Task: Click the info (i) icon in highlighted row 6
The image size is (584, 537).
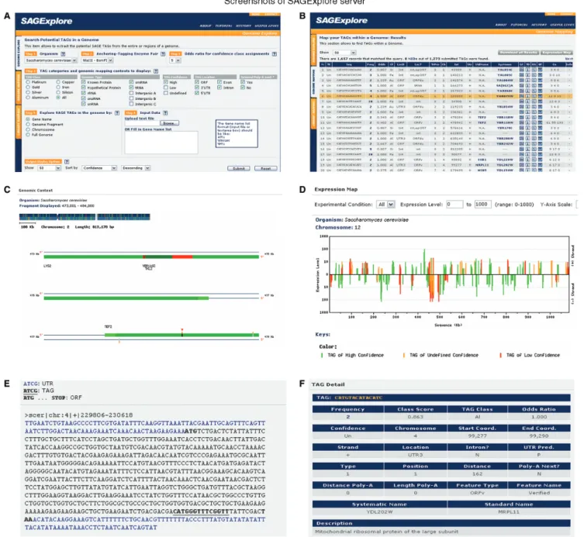Action: (527, 96)
